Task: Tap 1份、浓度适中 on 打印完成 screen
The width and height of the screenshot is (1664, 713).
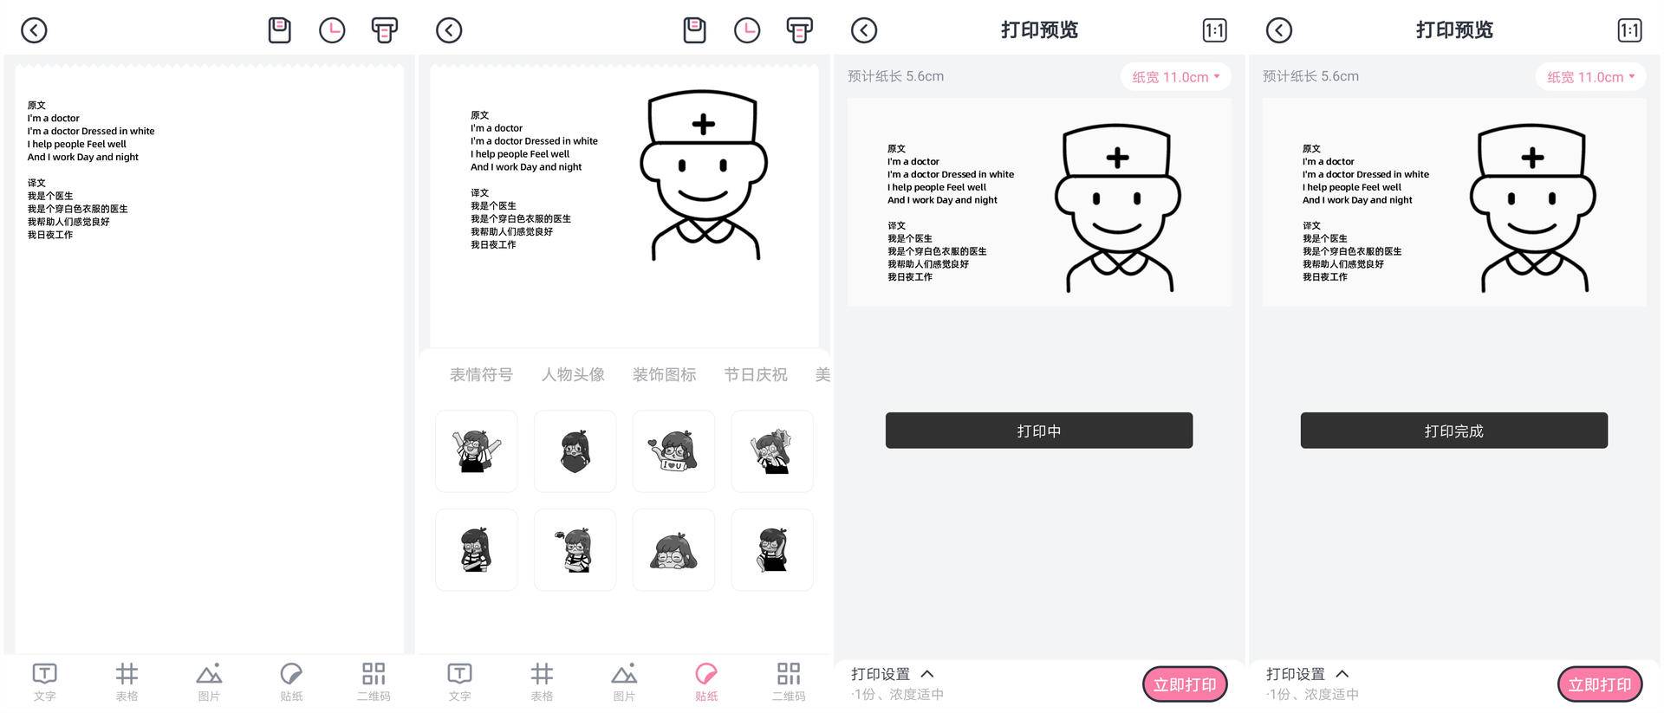Action: (1312, 695)
